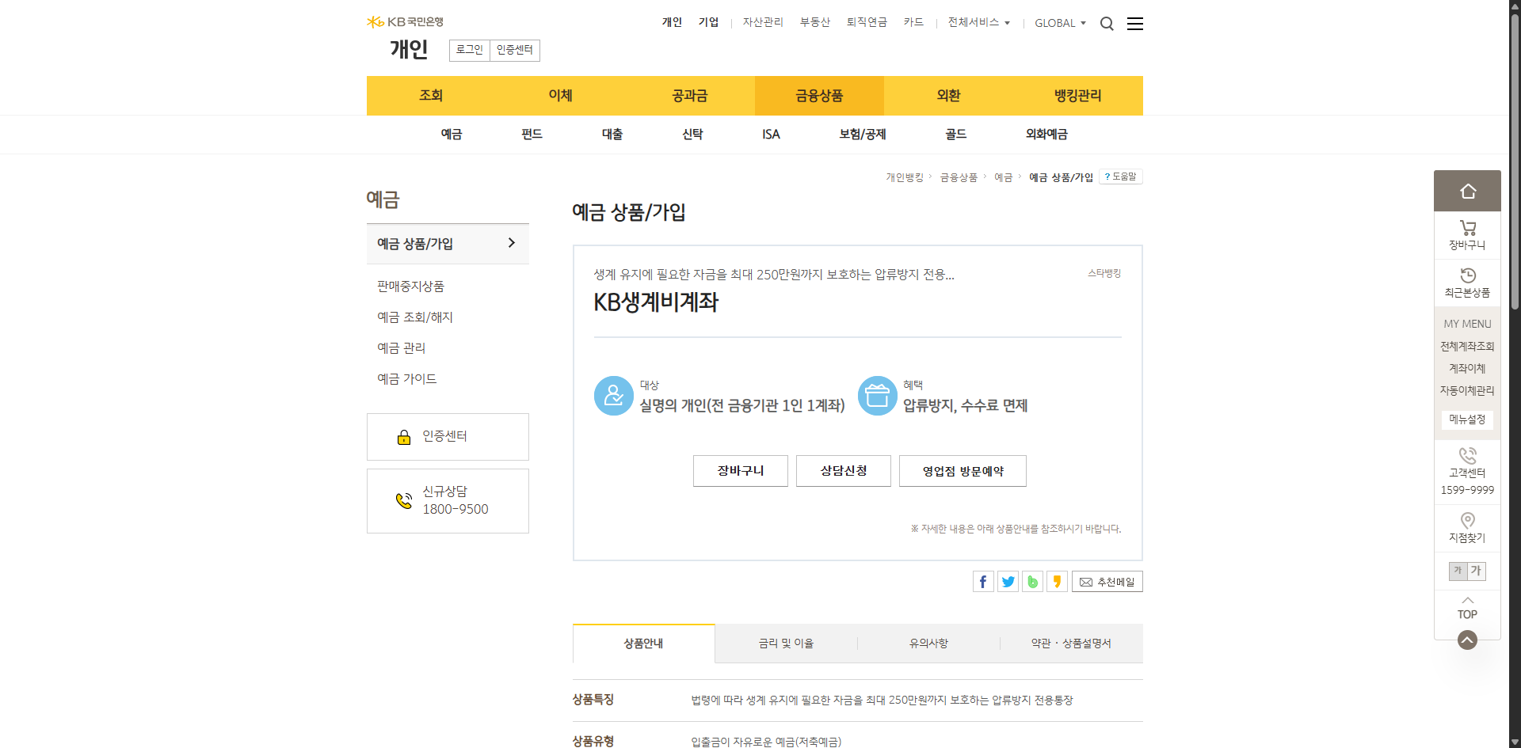Expand the 전체서비스 dropdown
Image resolution: width=1521 pixels, height=748 pixels.
(x=979, y=22)
